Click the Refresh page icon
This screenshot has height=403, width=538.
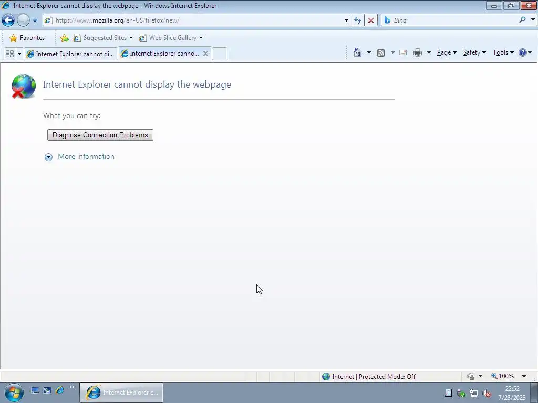click(358, 20)
